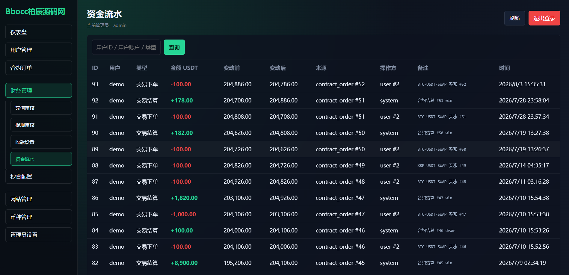The image size is (569, 275).
Task: Click note BTC-USDT-SWAP 买涨 #50
Action: point(442,149)
